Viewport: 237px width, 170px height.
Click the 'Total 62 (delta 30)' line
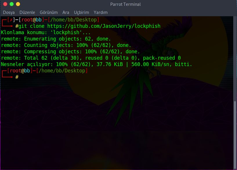(91, 58)
